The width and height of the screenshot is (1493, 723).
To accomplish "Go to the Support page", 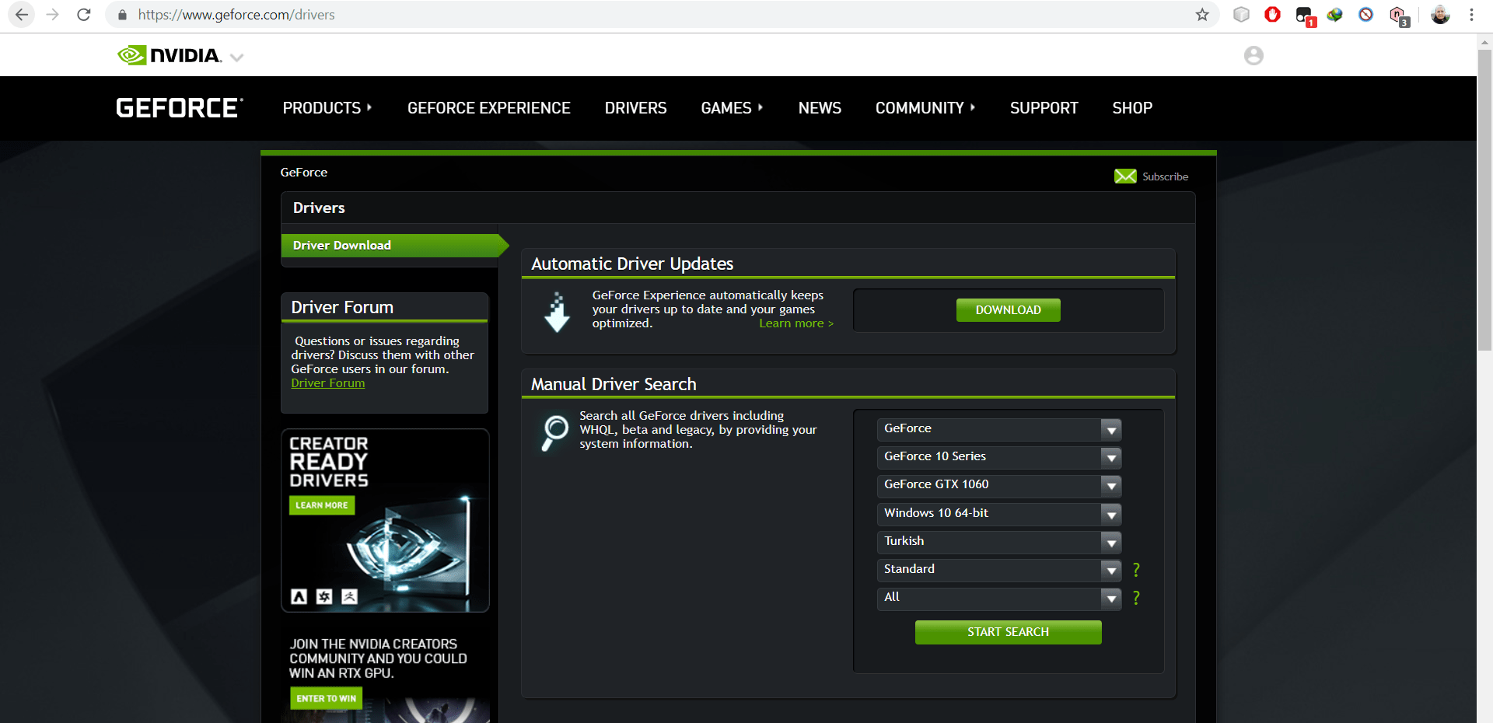I will tap(1044, 108).
